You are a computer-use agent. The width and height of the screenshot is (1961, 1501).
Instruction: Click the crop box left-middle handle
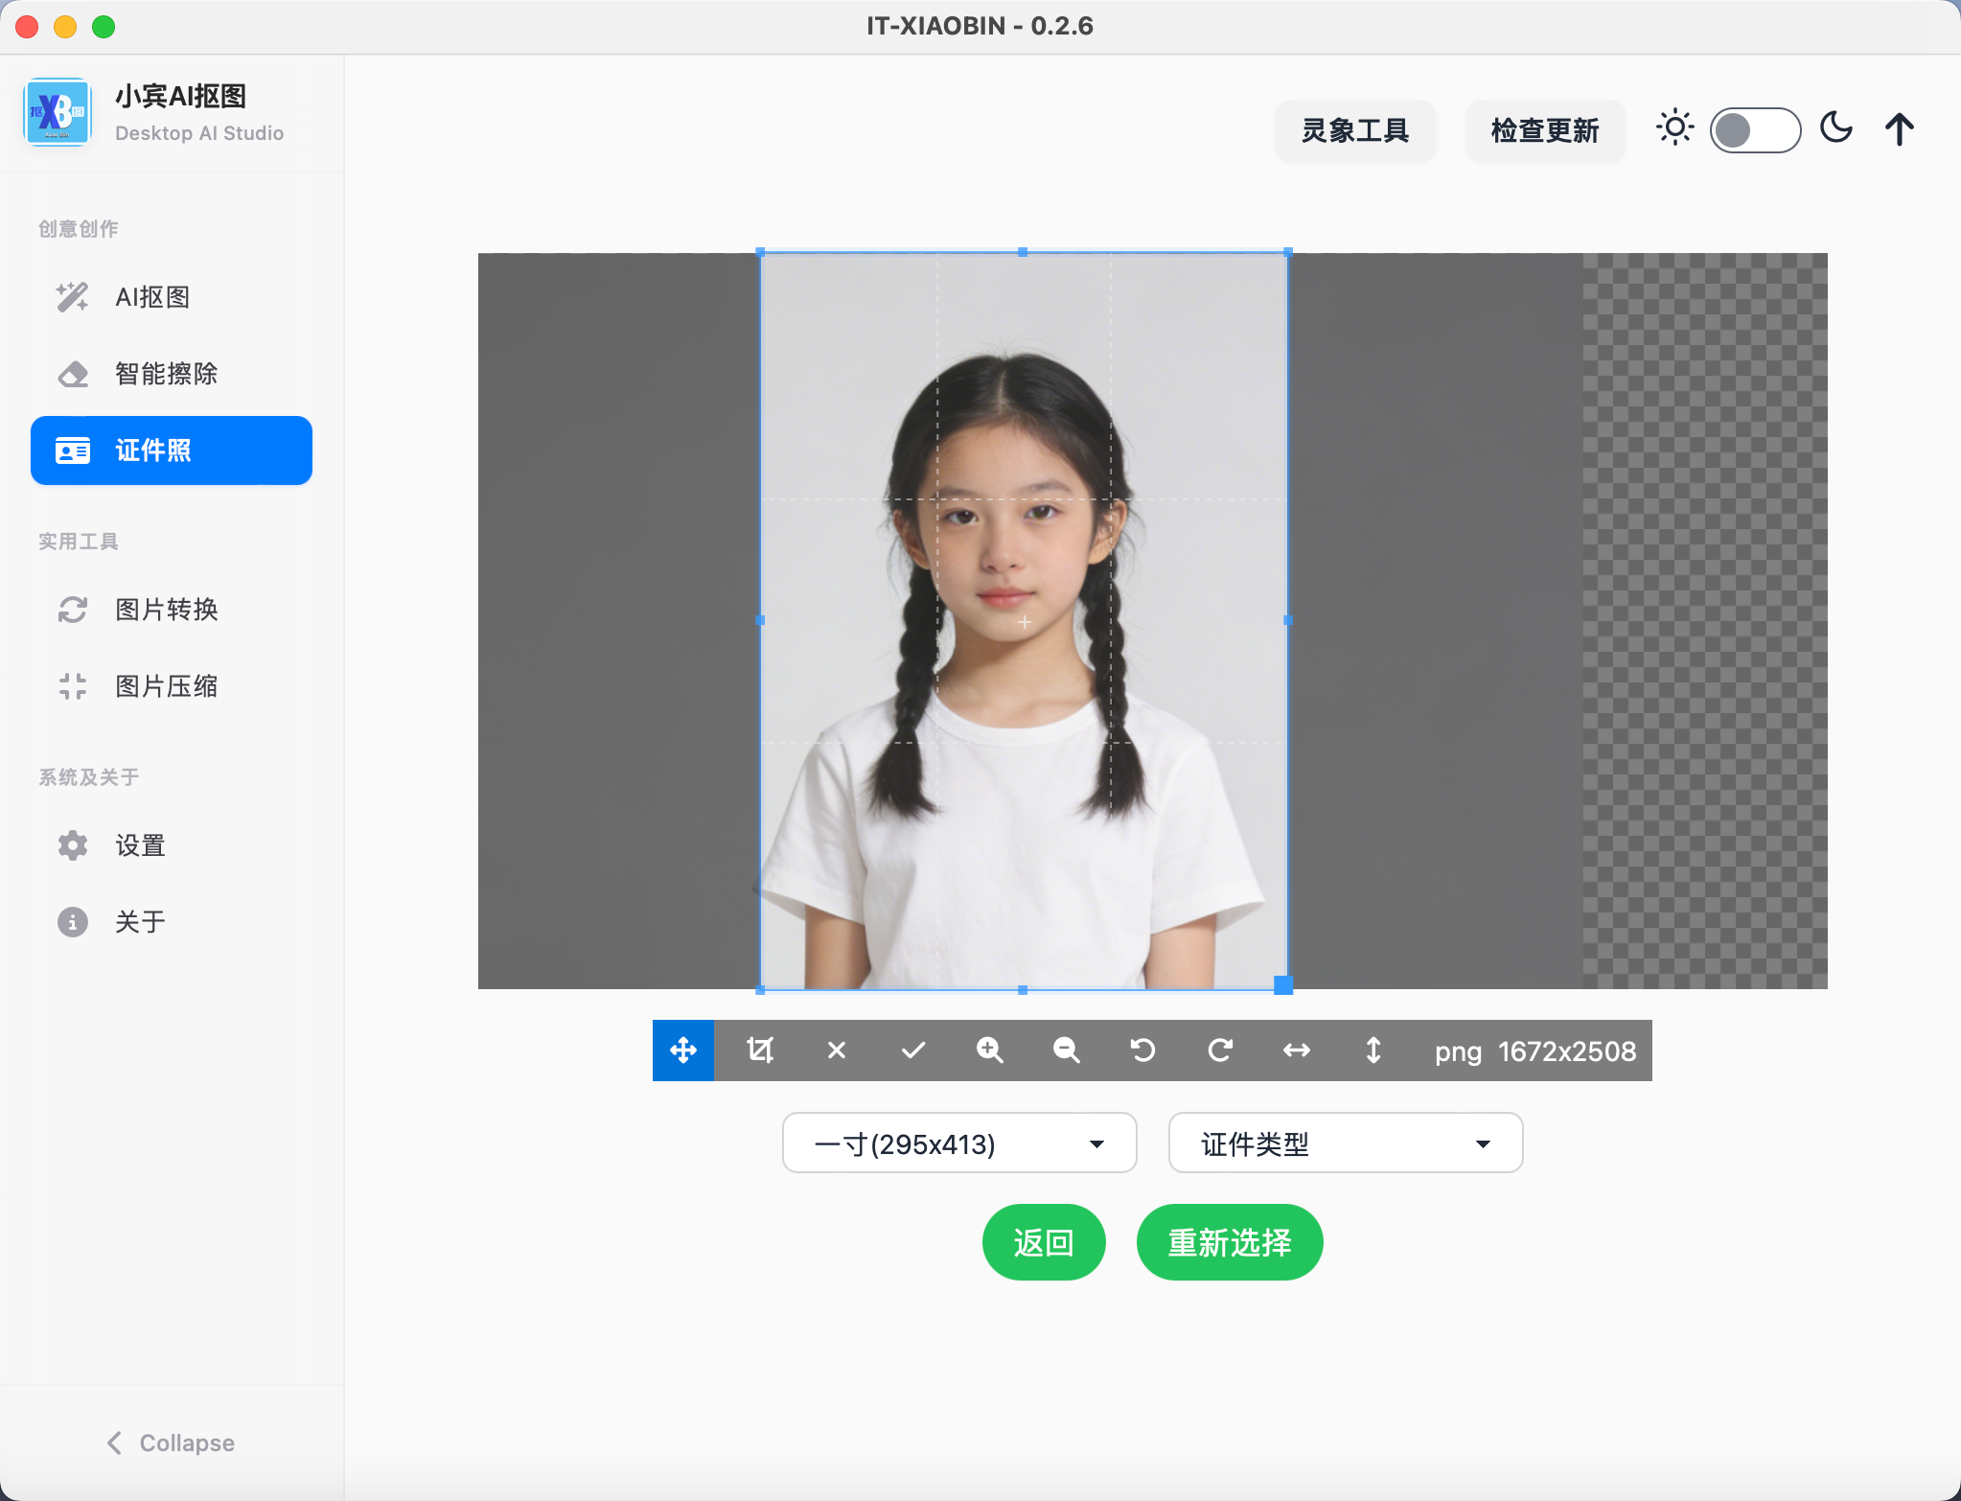(x=760, y=620)
